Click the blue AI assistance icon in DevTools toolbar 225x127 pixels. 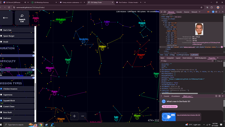tap(213, 12)
